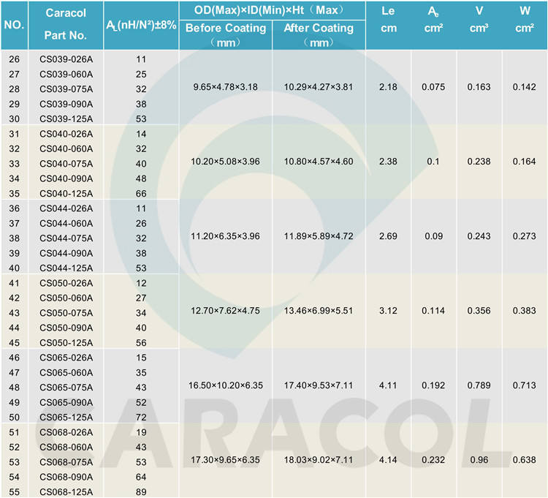Select dimension 17.40×9.53×7.11

tap(319, 385)
